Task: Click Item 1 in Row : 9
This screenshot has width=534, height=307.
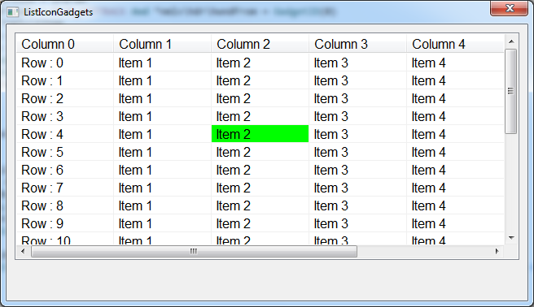Action: click(163, 223)
